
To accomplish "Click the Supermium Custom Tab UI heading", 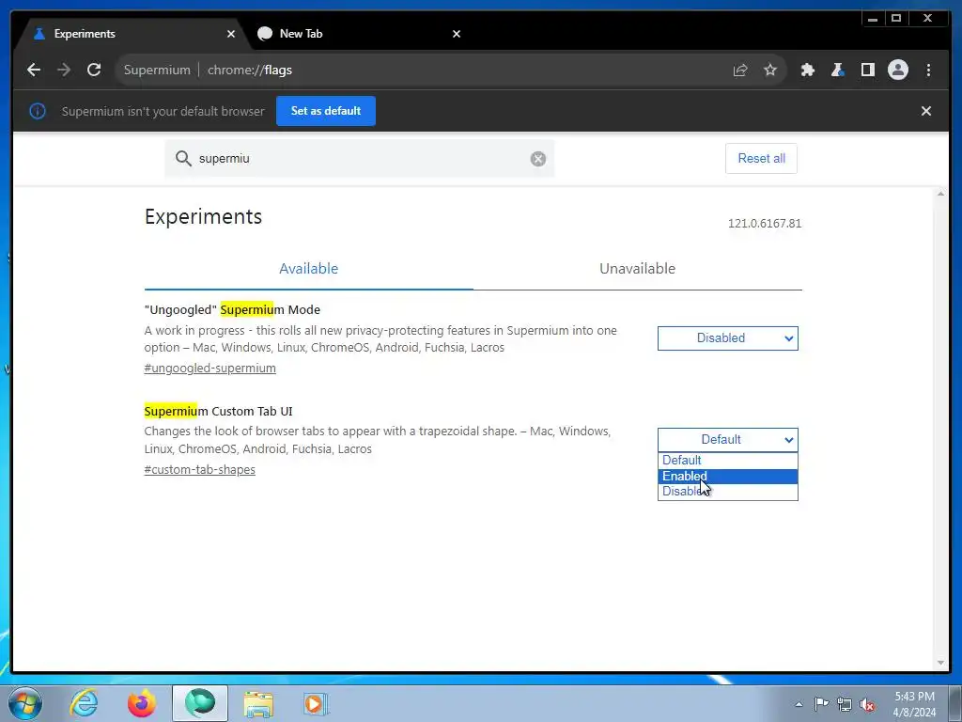I will (218, 412).
